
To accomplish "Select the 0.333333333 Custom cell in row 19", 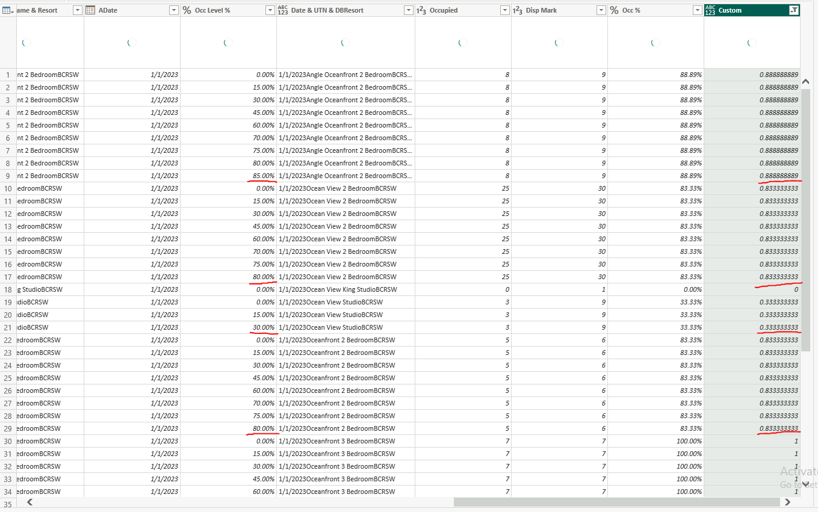I will coord(752,302).
